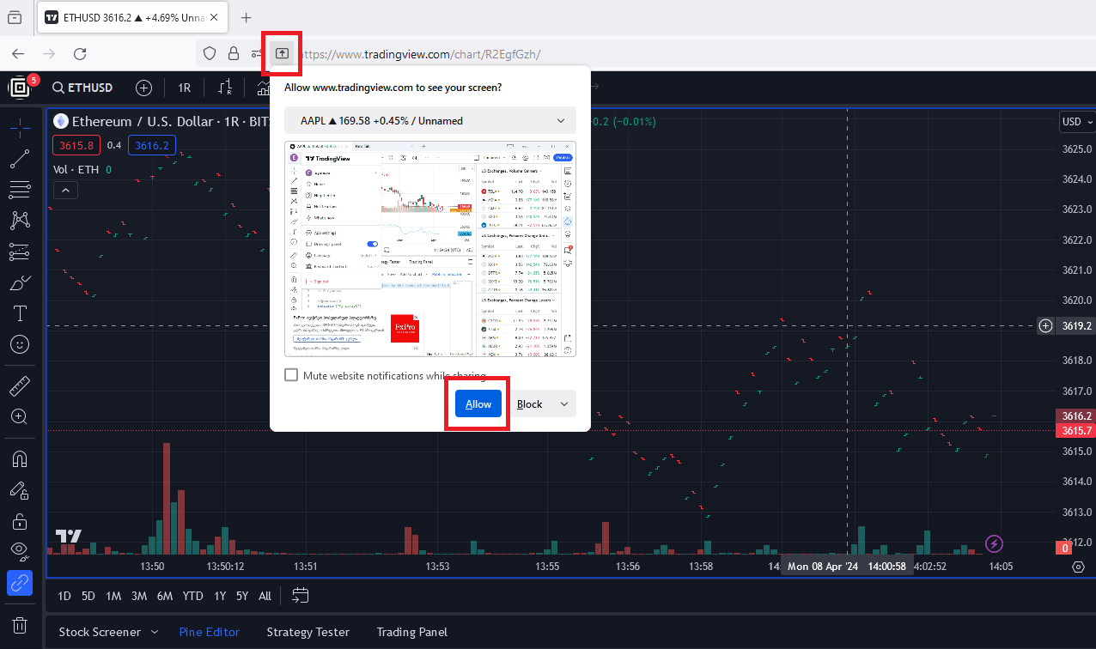Open a new browser tab

coord(247,17)
